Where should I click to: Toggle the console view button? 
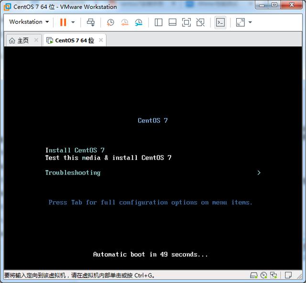(220, 22)
